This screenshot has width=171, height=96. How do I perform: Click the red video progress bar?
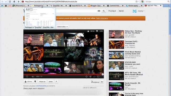click(64, 74)
